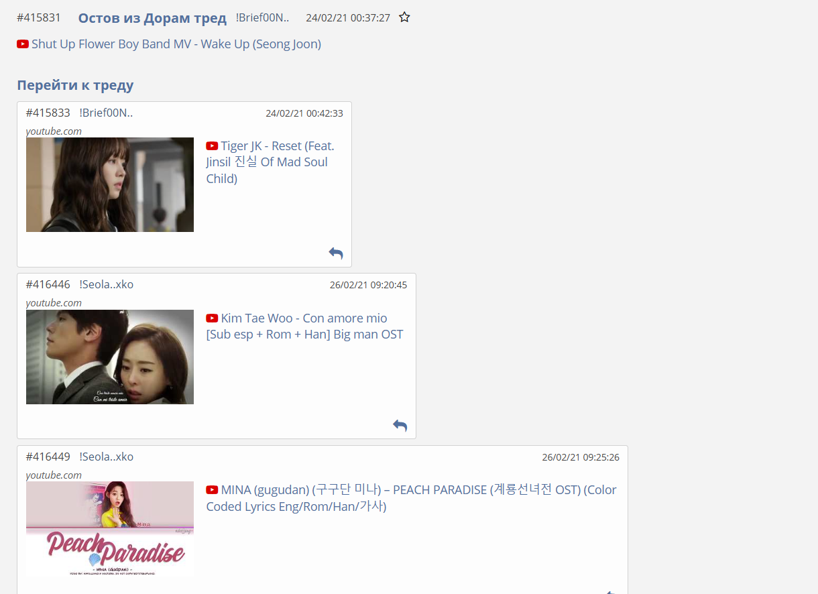Click YouTube icon next to MINA gugudan title
The width and height of the screenshot is (818, 594).
point(212,490)
